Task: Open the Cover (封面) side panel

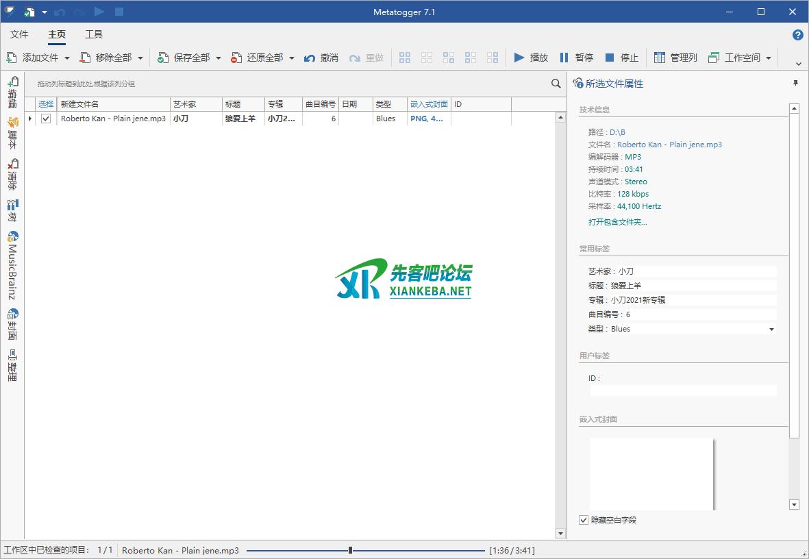Action: coord(12,325)
